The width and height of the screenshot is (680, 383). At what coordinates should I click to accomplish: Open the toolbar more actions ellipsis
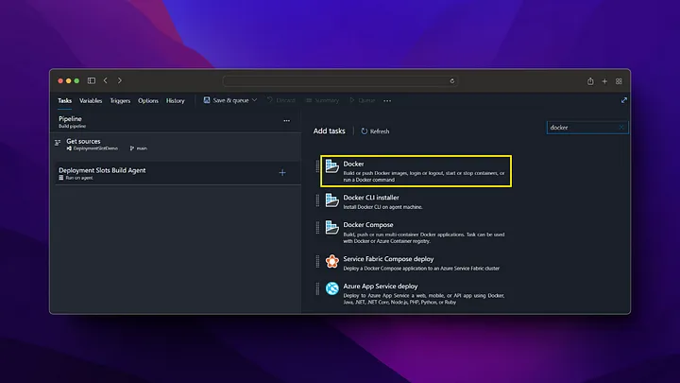pyautogui.click(x=387, y=101)
